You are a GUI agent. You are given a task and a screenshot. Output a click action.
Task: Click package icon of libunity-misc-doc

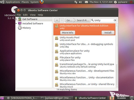click(x=57, y=78)
